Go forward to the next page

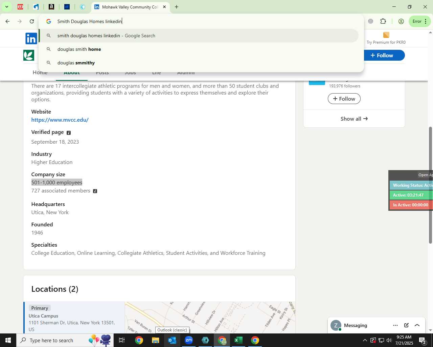20,21
